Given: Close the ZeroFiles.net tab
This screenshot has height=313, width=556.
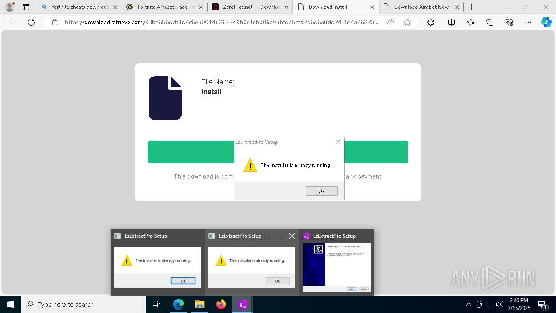Looking at the screenshot, I should [x=286, y=7].
